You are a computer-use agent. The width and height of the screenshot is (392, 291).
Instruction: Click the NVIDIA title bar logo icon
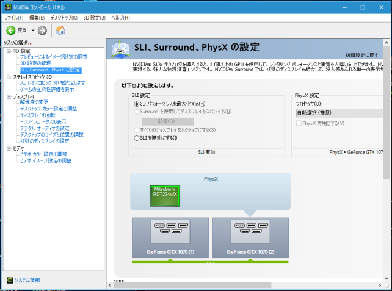point(8,7)
